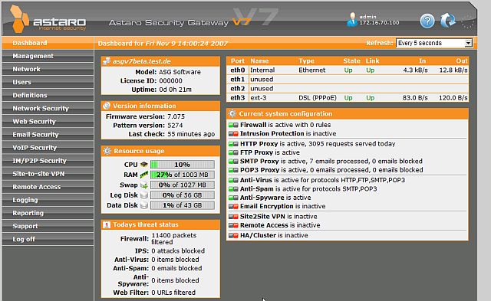
Task: Click the green FTP Proxy status indicator
Action: click(x=233, y=153)
